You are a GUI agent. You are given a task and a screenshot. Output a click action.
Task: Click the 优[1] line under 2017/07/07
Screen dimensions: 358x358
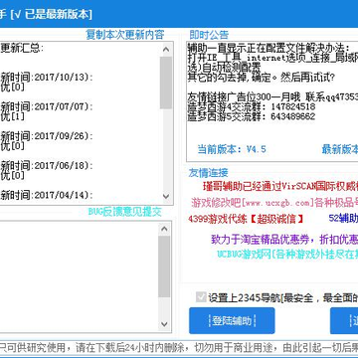click(12, 116)
